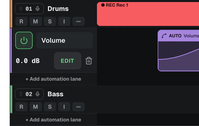
Task: Toggle input monitoring on Drums track
Action: 64,21
